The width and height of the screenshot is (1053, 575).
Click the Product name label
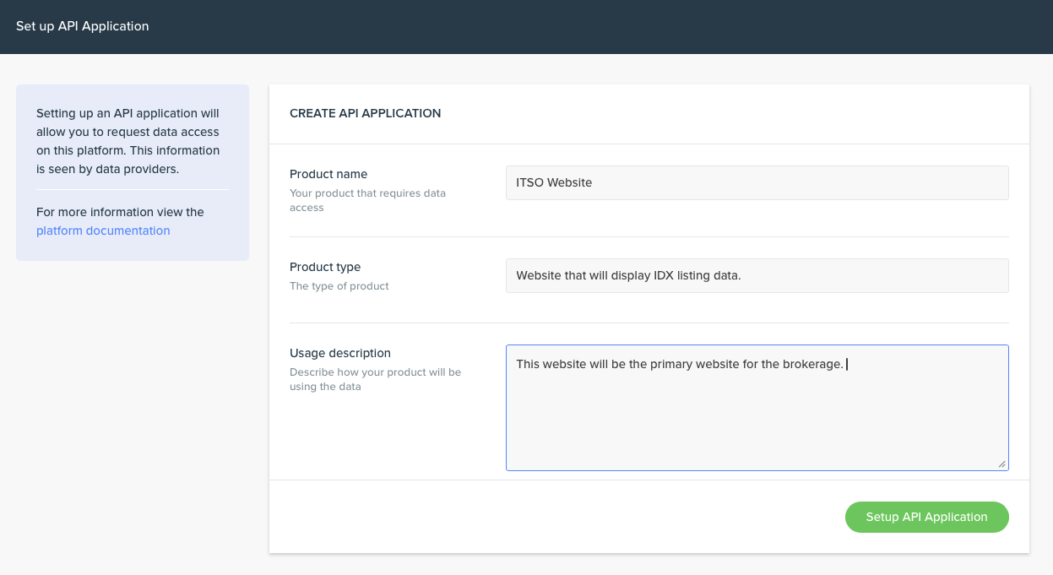(328, 174)
